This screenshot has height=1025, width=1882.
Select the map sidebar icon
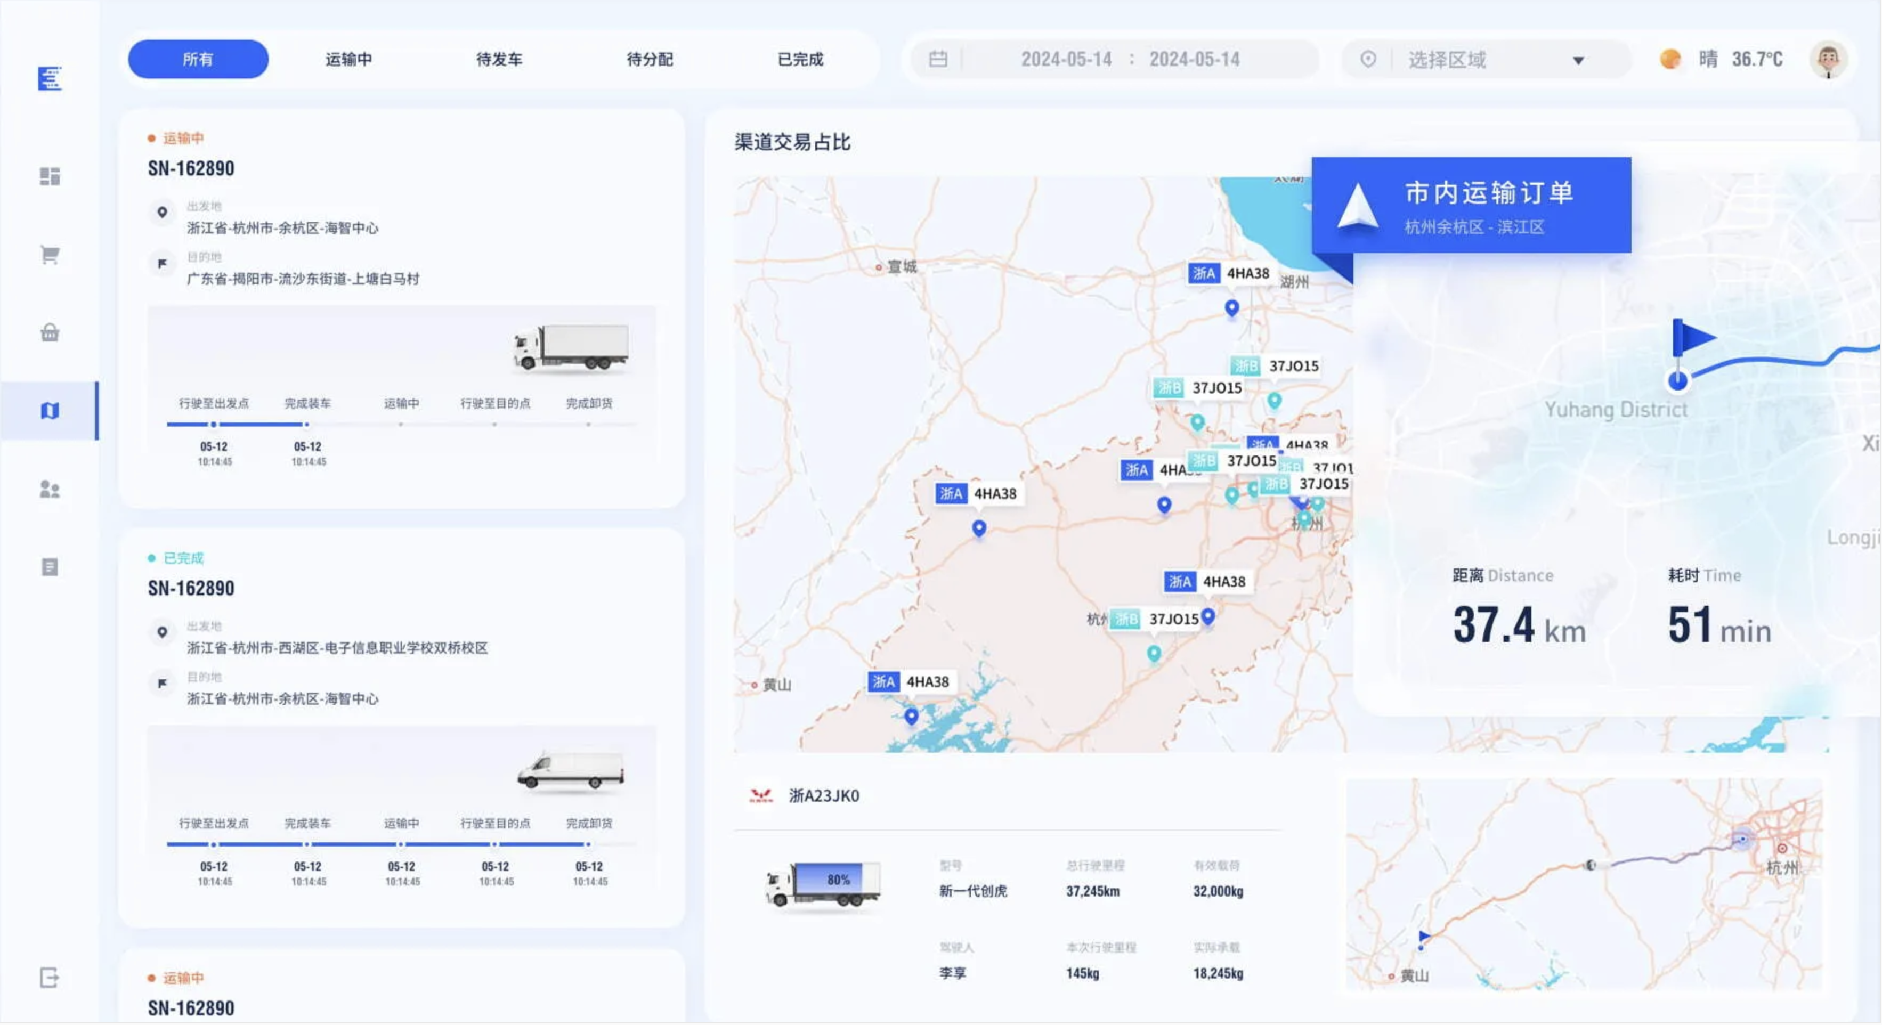tap(50, 411)
